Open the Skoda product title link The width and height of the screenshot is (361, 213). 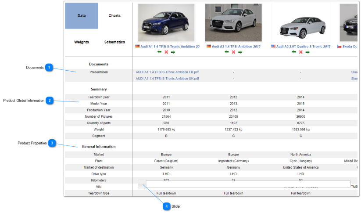[x=350, y=47]
